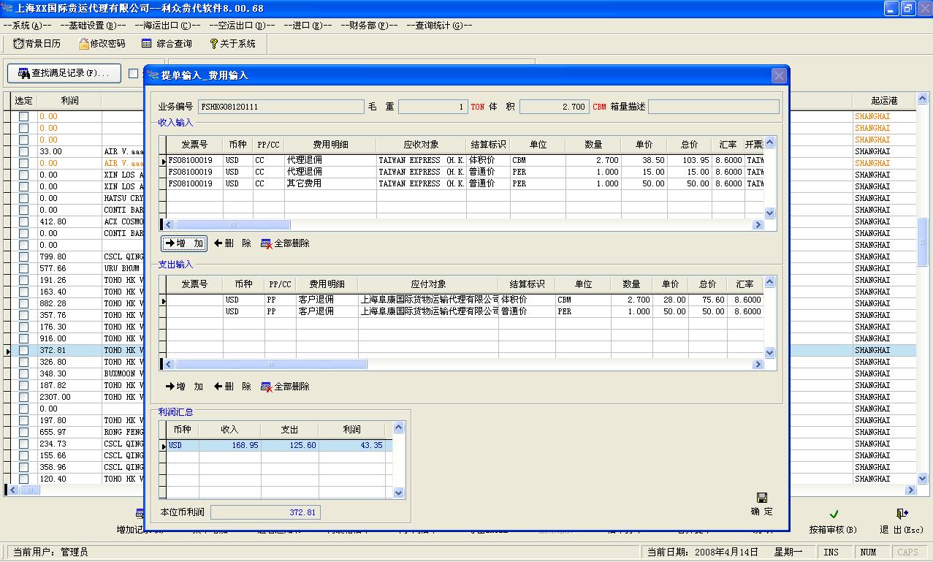Click the expense table's down scroll arrow
This screenshot has height=562, width=933.
[769, 352]
